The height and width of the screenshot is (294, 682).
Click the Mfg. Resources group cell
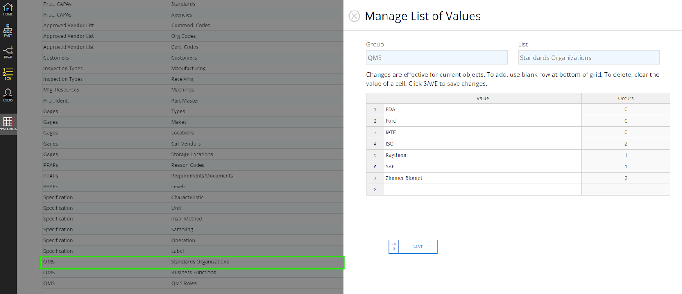pyautogui.click(x=106, y=90)
